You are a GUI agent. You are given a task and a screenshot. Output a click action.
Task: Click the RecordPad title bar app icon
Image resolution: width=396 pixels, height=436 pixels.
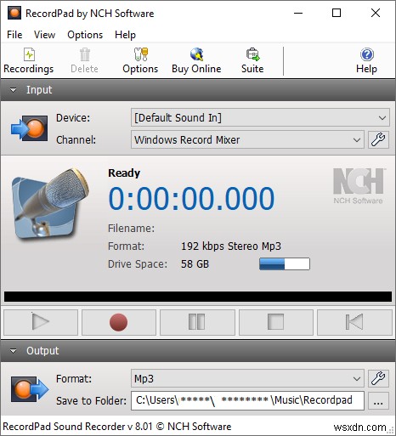(14, 13)
